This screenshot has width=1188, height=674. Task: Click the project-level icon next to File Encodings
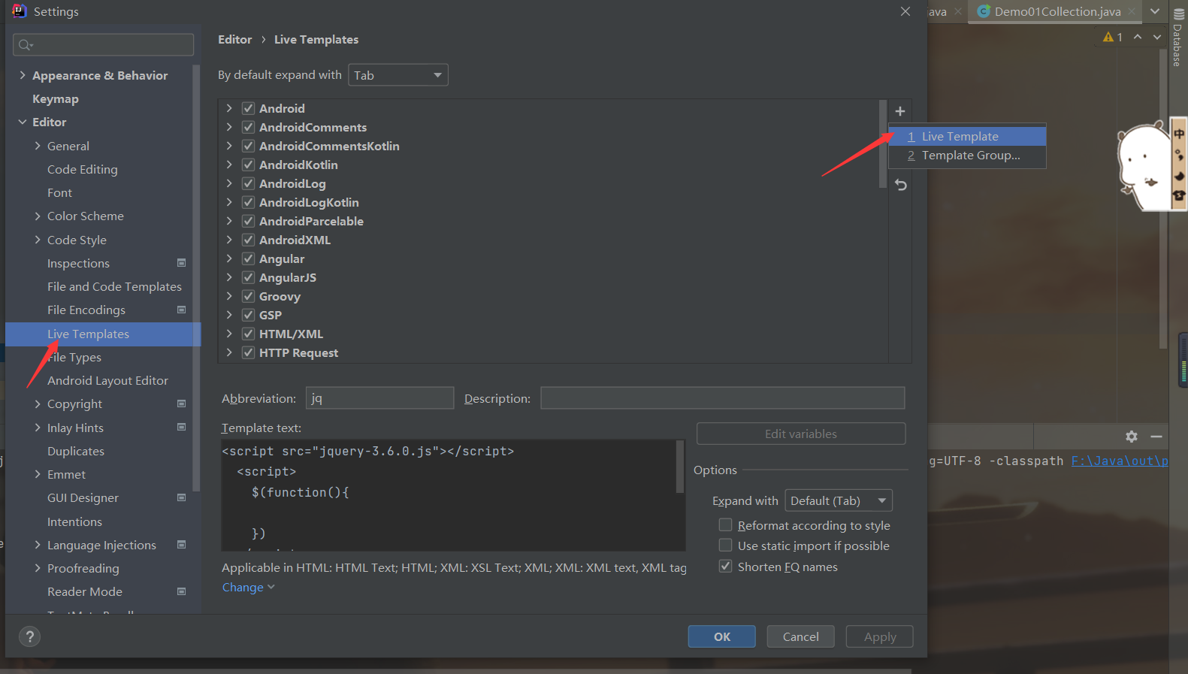(x=181, y=310)
